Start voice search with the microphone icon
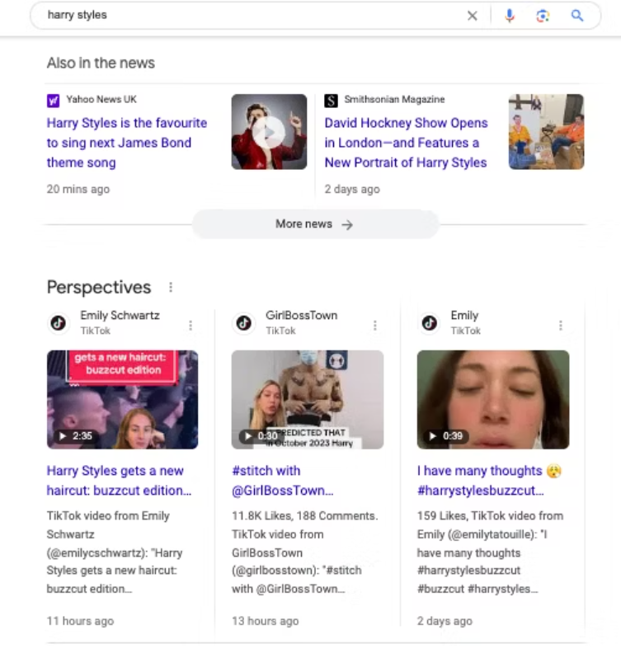Screen dimensions: 621x658 (x=510, y=16)
